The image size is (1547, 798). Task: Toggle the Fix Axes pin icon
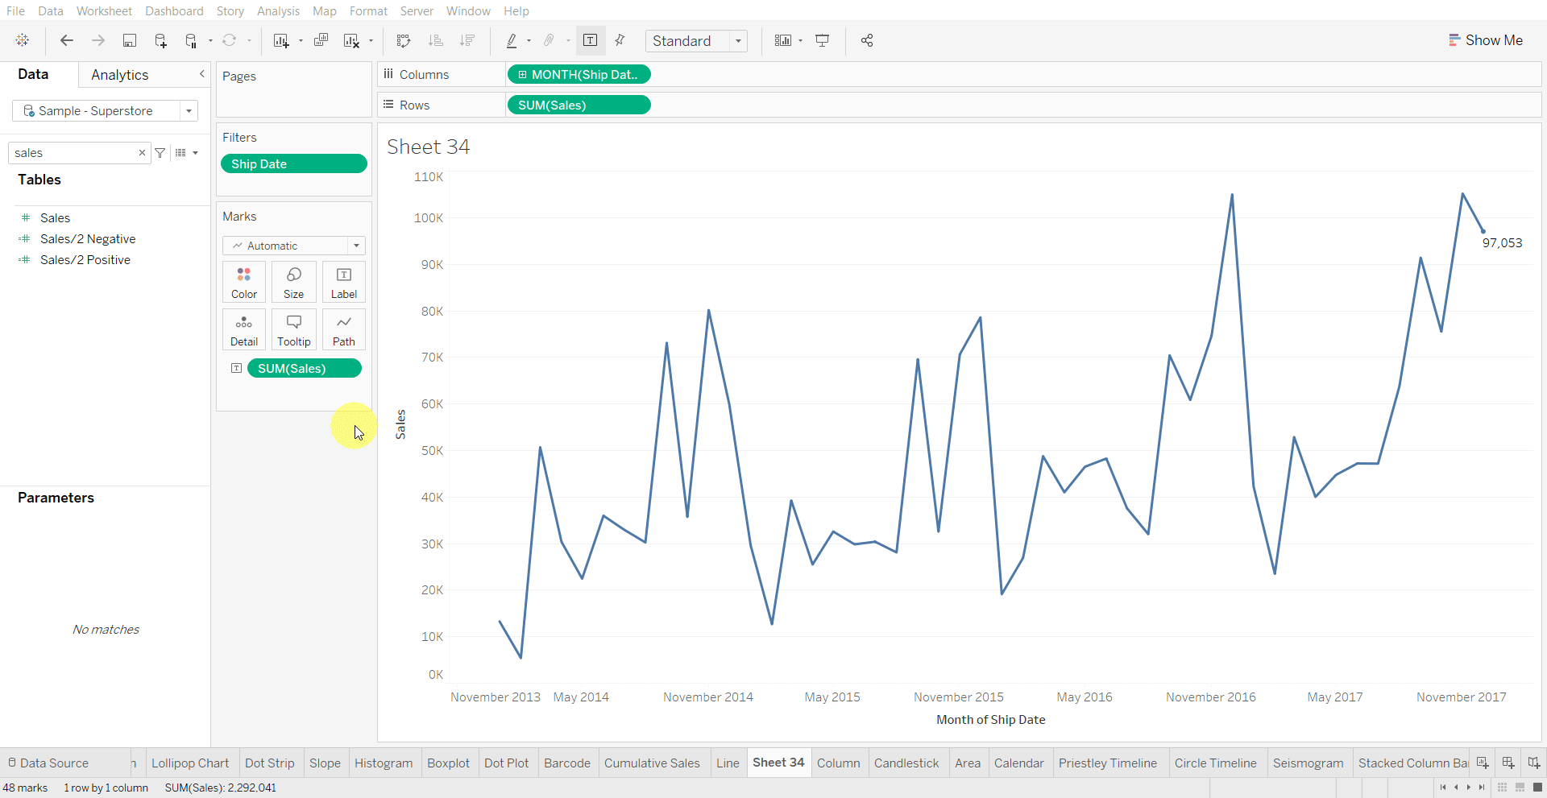pyautogui.click(x=620, y=40)
